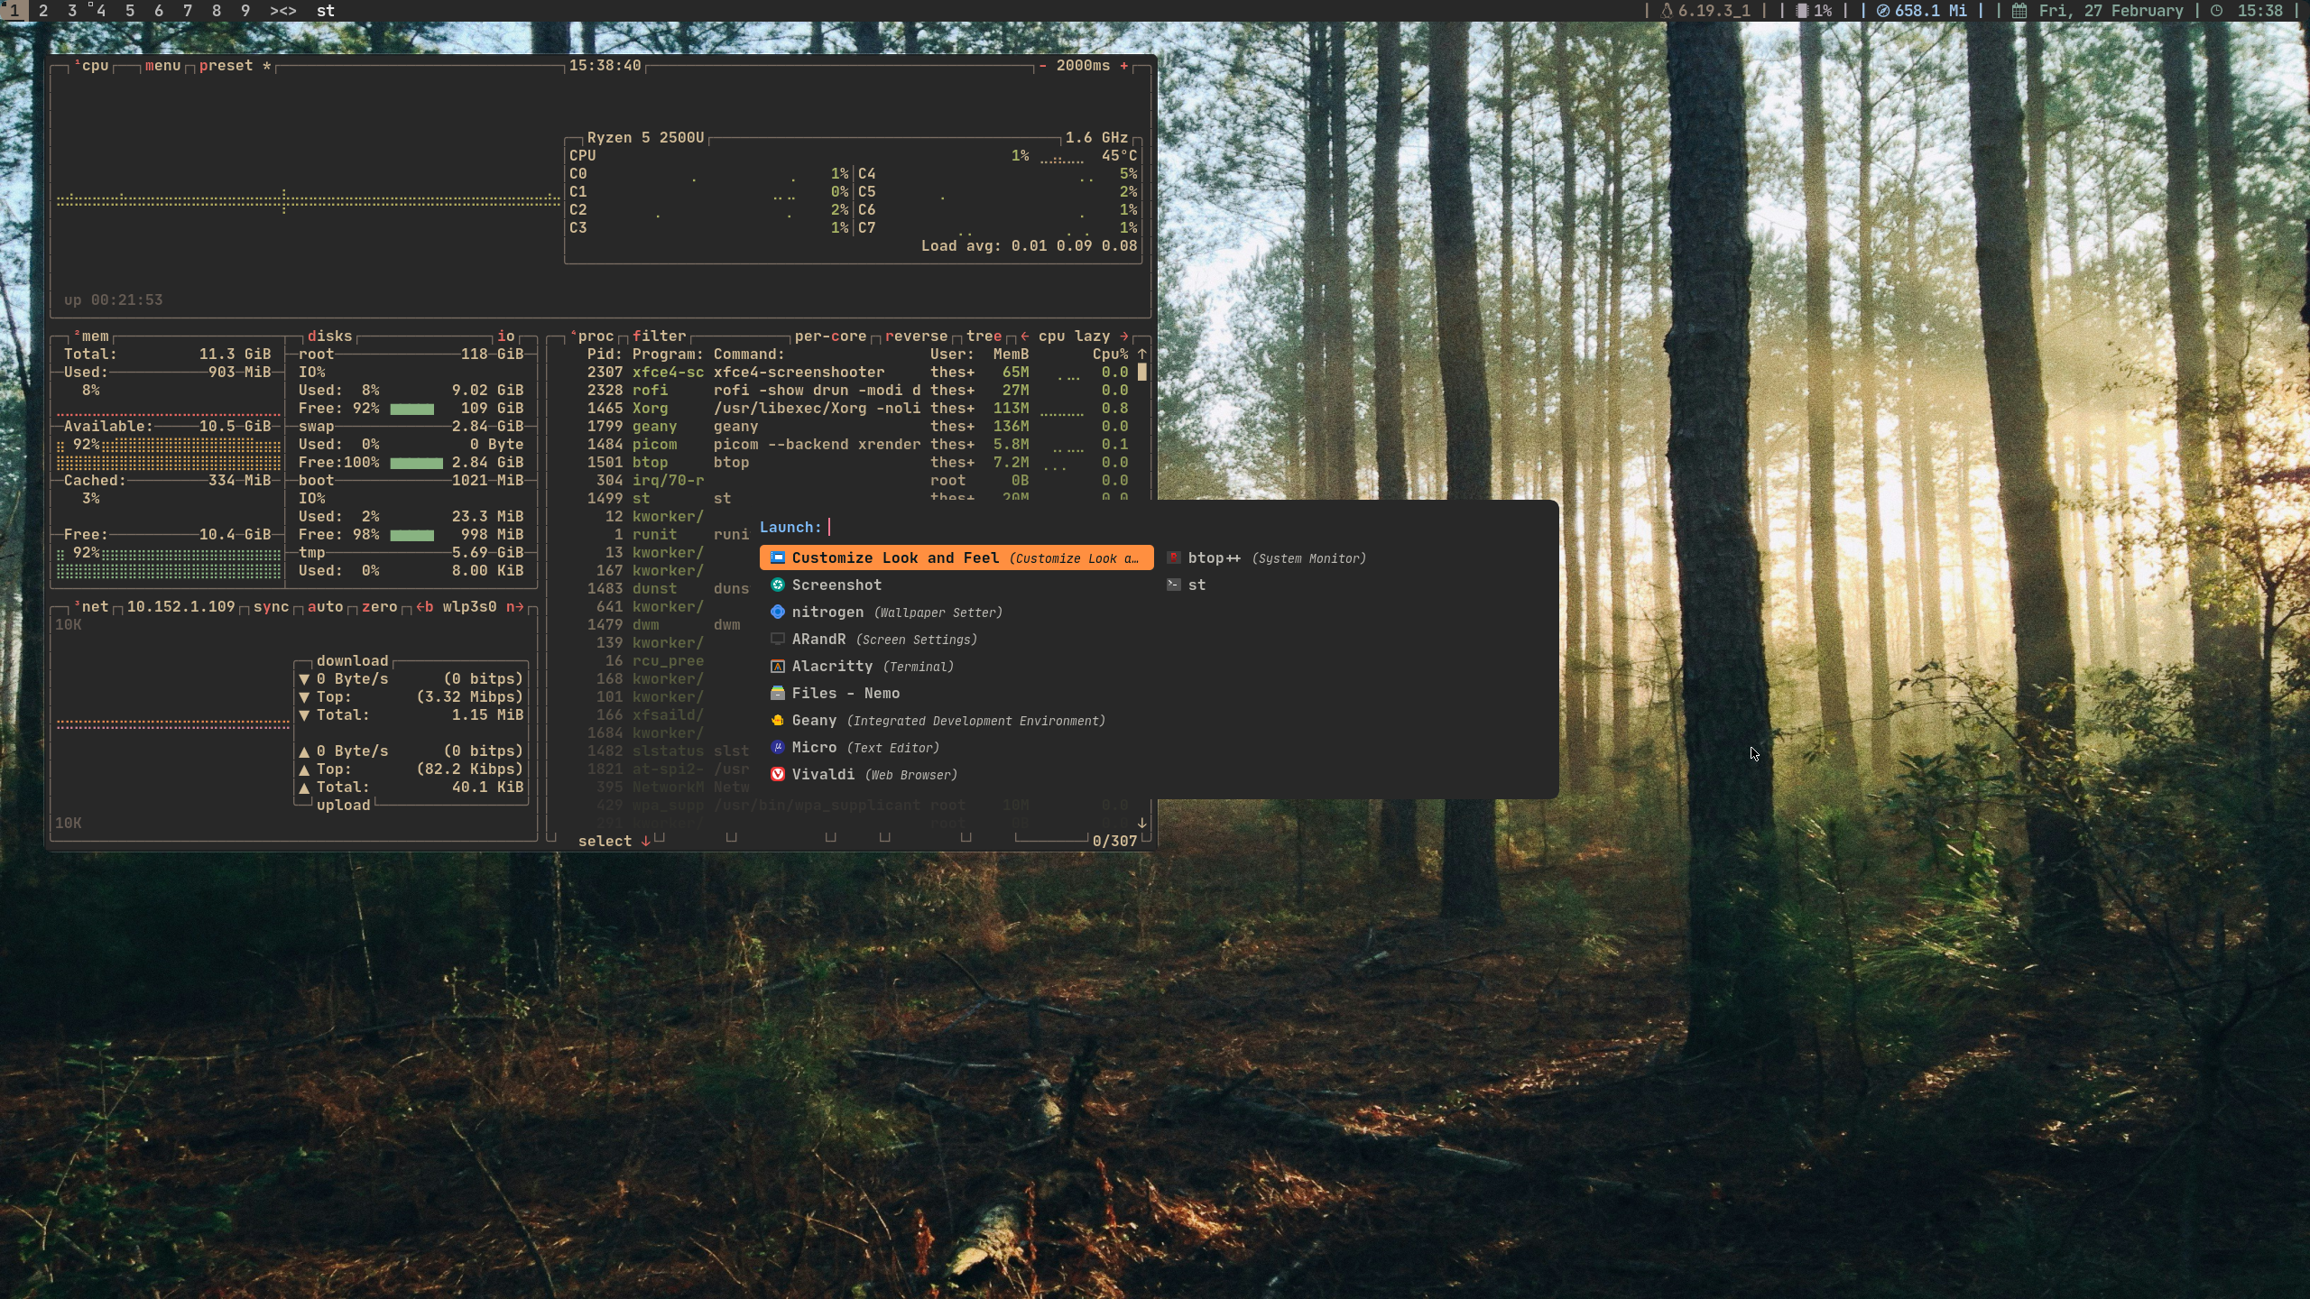Click the nitrogen wallpaper setter icon
The image size is (2310, 1299).
tap(777, 612)
